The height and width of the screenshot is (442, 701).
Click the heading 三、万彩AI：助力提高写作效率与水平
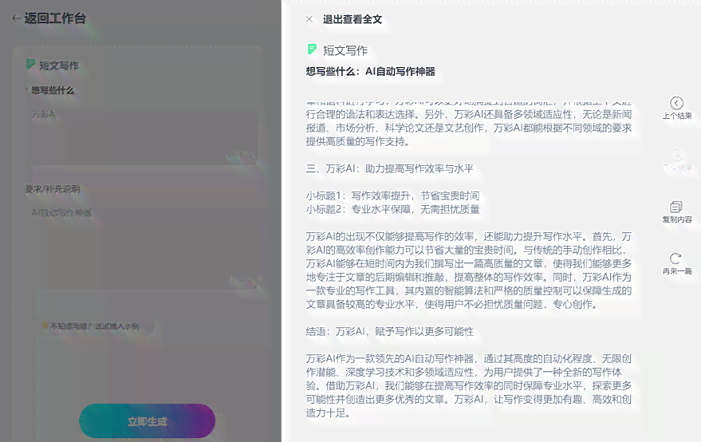(x=389, y=168)
